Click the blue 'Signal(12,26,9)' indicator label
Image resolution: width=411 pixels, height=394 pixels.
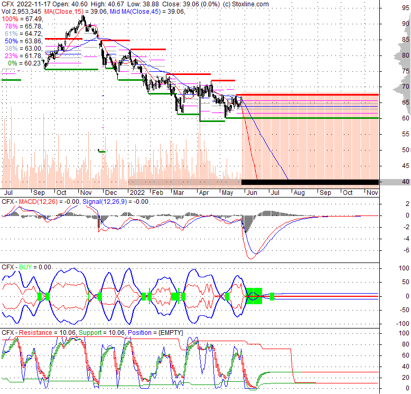point(105,202)
